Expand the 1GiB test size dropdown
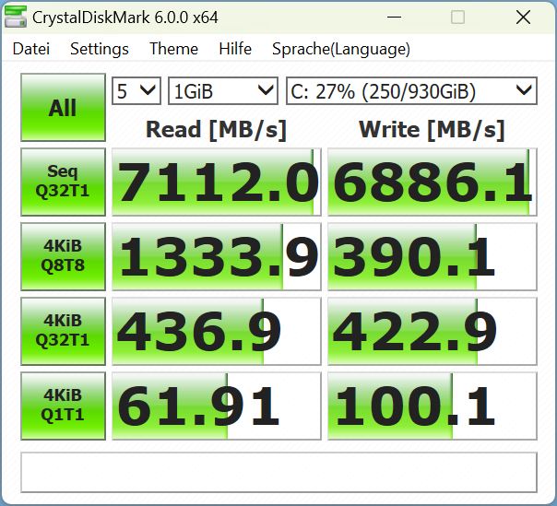557x506 pixels. coord(223,91)
